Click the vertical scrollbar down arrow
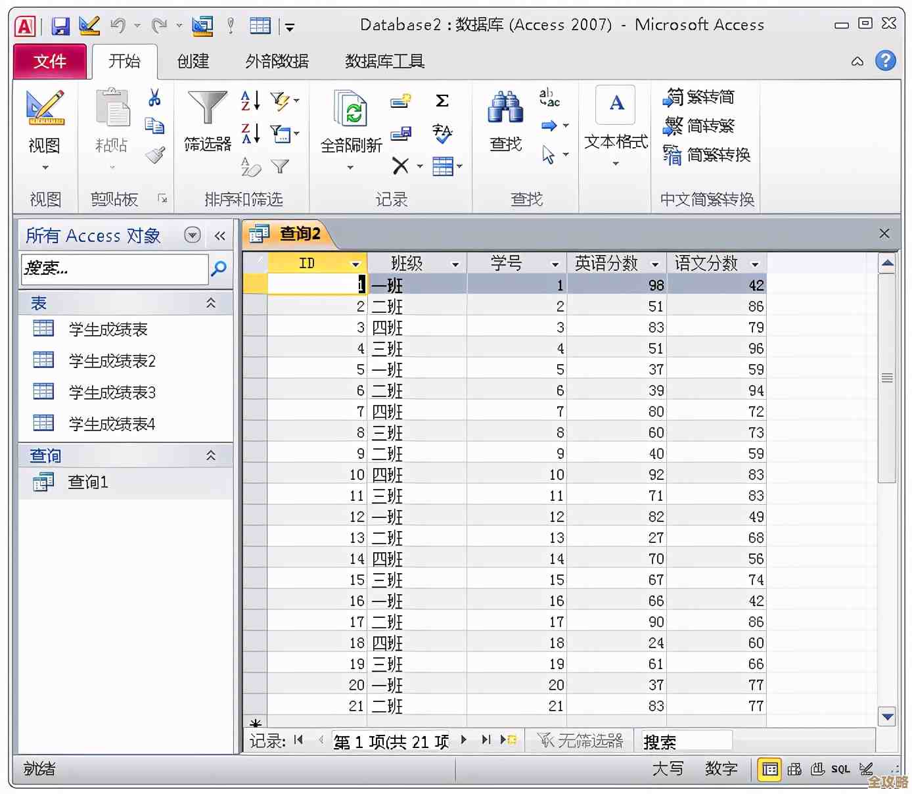This screenshot has height=794, width=912. pos(888,717)
